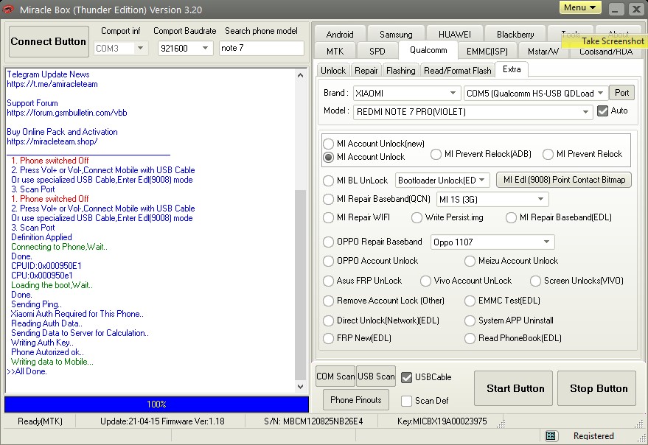The height and width of the screenshot is (445, 648).
Task: Open the Unlock sub-tab
Action: tap(333, 71)
